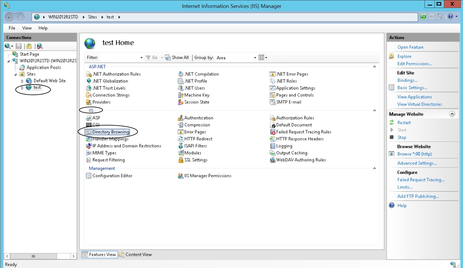Open the View Virtual Directories link
Viewport: 463px width, 268px height.
pos(419,104)
